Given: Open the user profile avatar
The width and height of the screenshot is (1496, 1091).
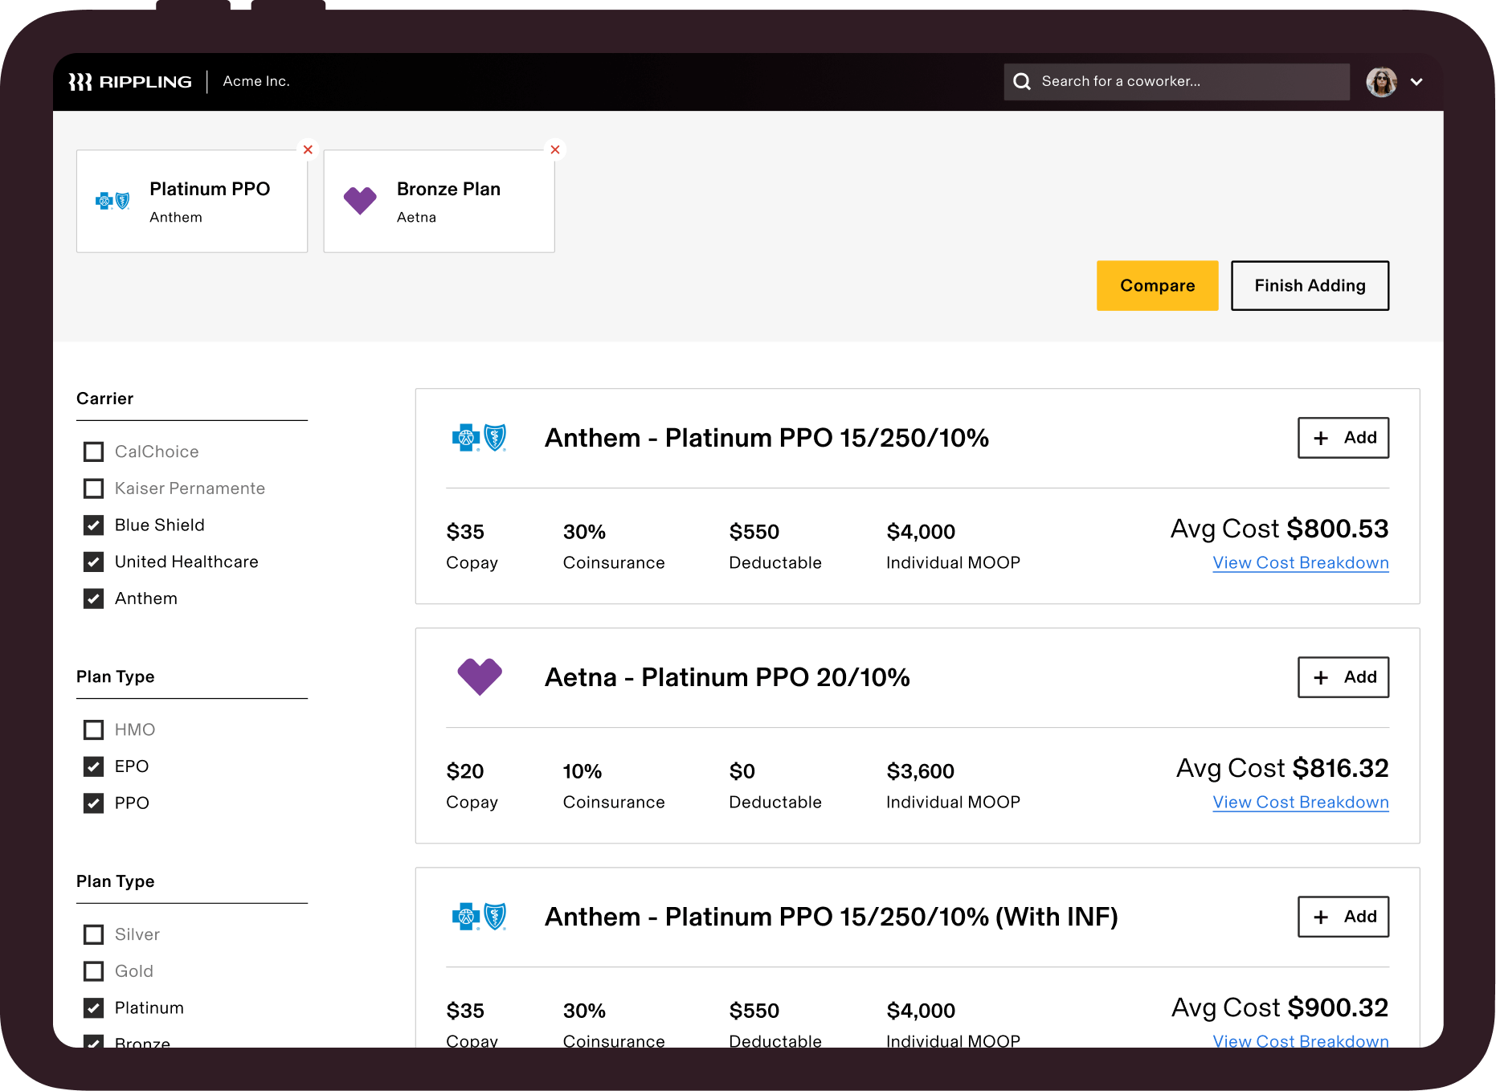Looking at the screenshot, I should pos(1381,81).
